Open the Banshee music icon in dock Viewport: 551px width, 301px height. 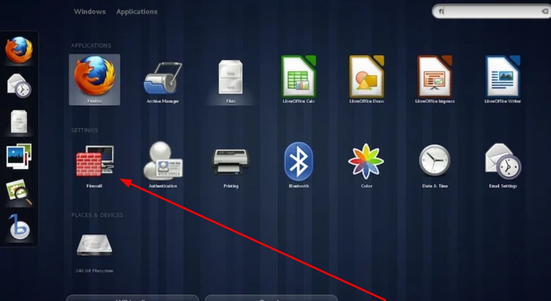tap(19, 227)
